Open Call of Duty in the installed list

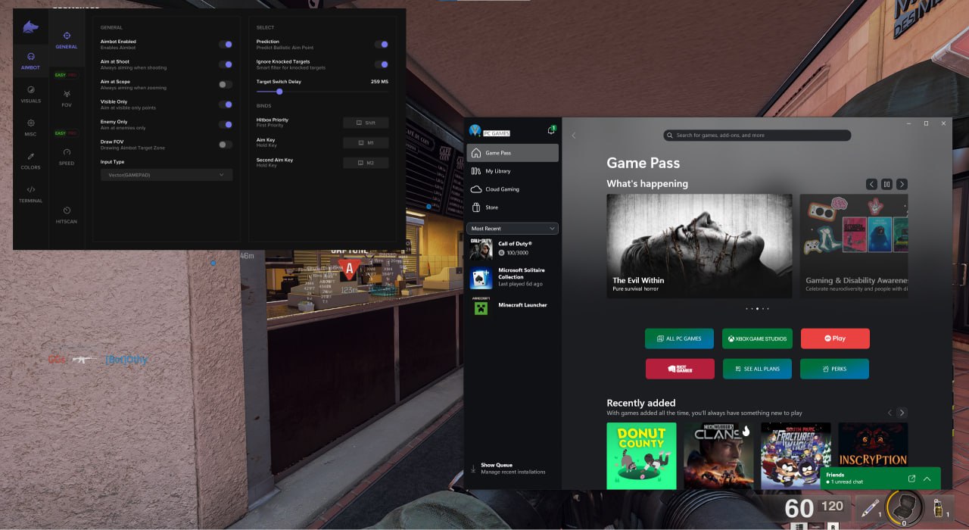coord(513,248)
